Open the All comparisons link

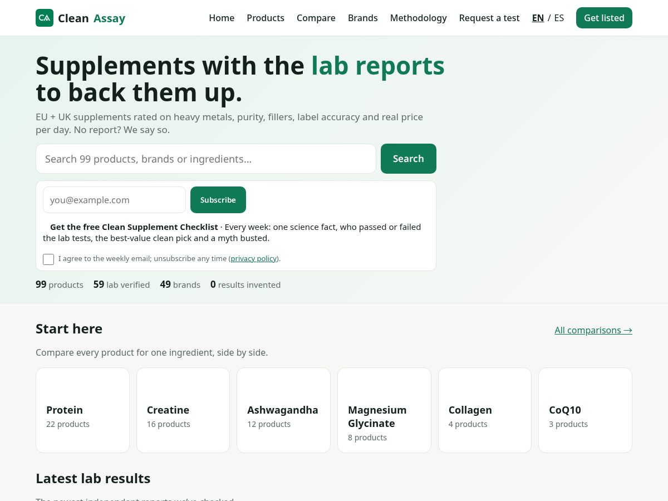tap(593, 330)
